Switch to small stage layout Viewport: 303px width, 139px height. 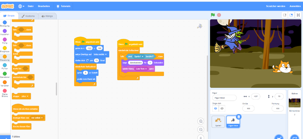pyautogui.click(x=284, y=15)
